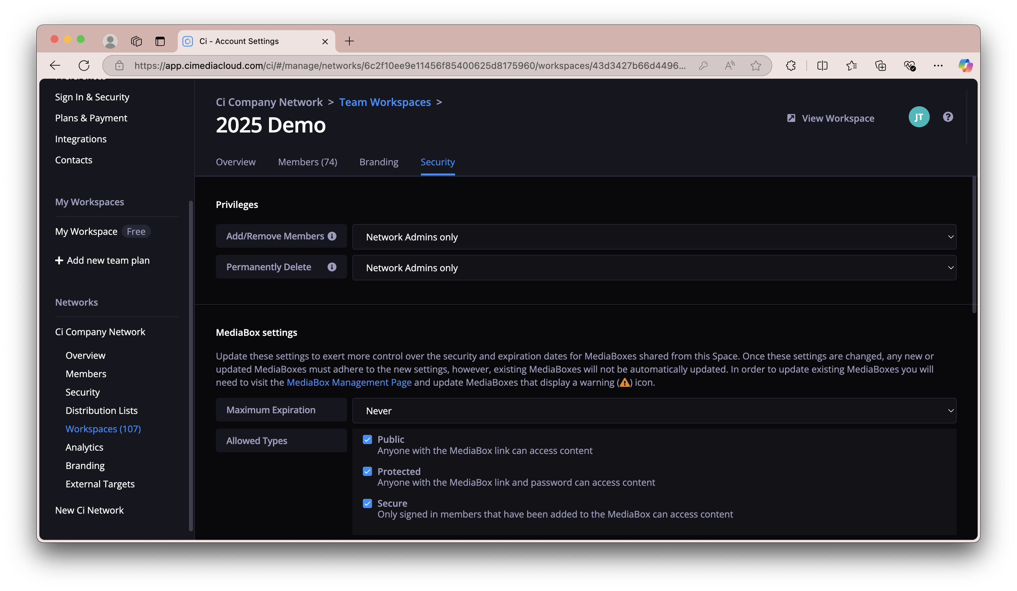Open Sign In & Security settings

tap(92, 97)
